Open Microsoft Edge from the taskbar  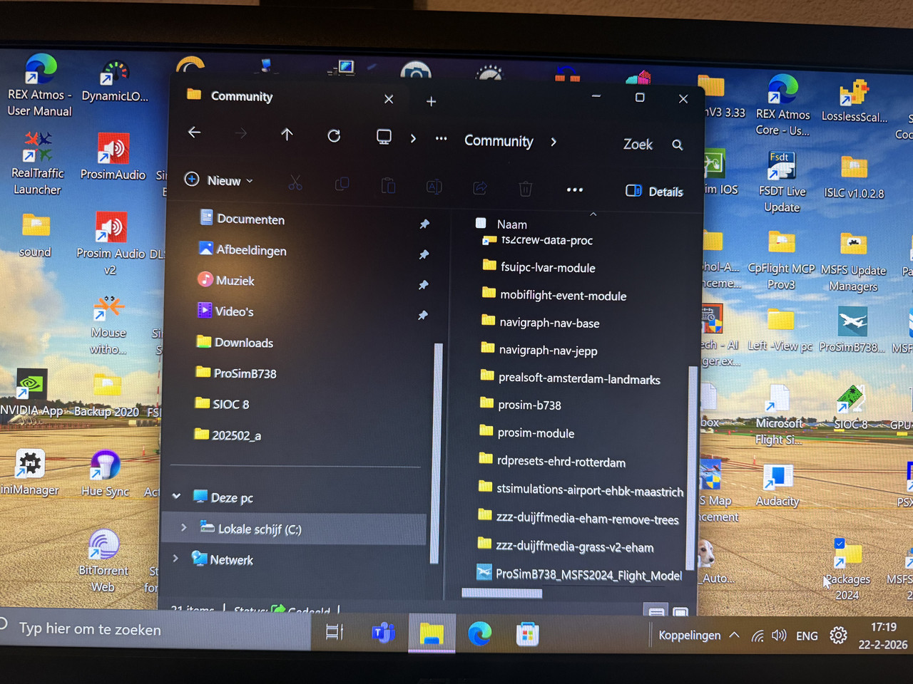[479, 633]
